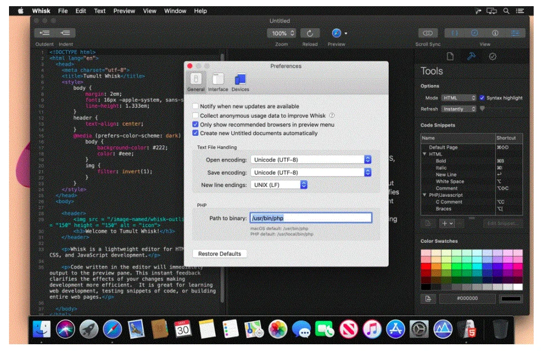Select the Braces snippet row
The image size is (541, 351).
[x=471, y=208]
